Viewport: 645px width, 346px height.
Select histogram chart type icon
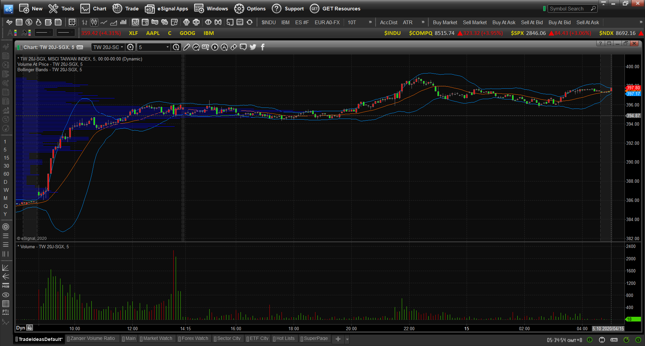[123, 22]
